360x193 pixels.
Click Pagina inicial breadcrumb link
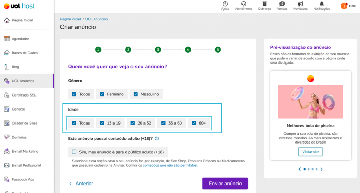pyautogui.click(x=70, y=19)
